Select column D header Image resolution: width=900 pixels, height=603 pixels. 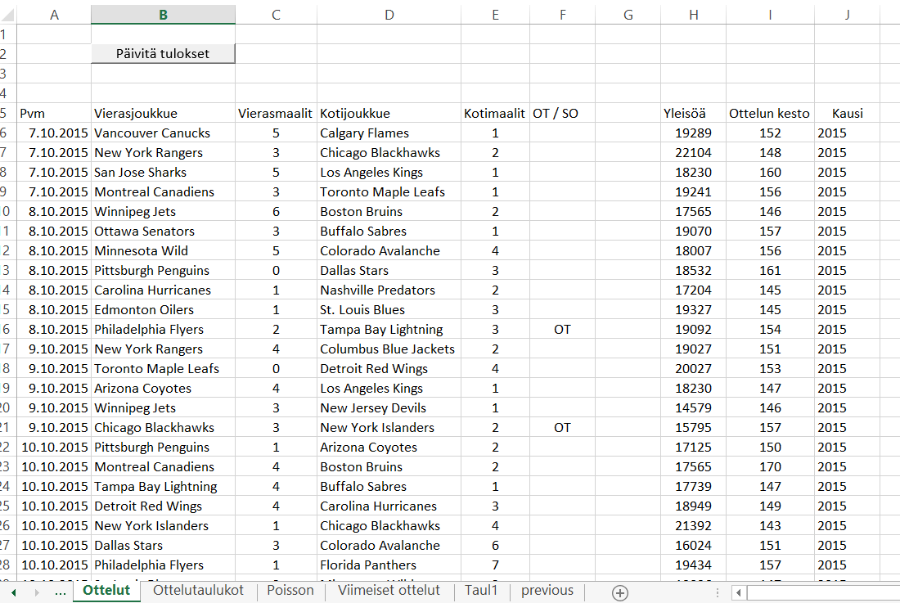389,15
